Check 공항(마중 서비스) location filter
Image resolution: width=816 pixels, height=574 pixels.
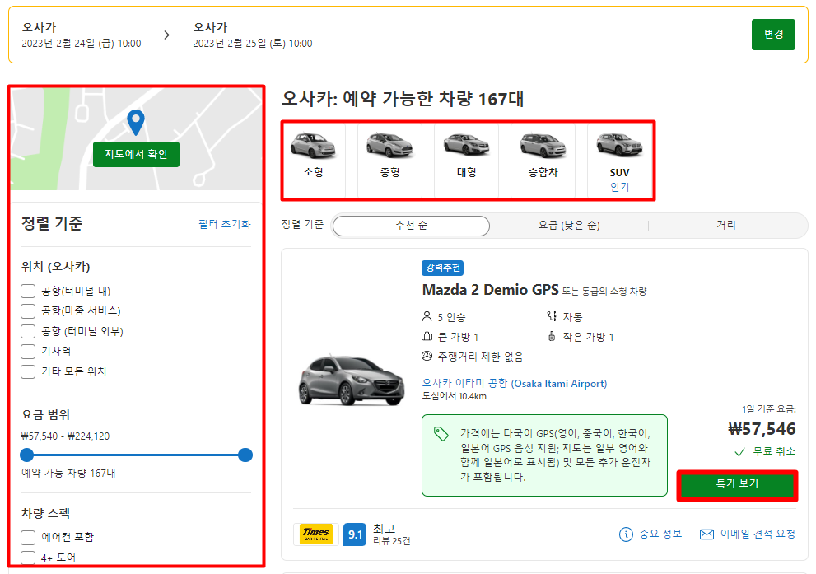coord(28,311)
